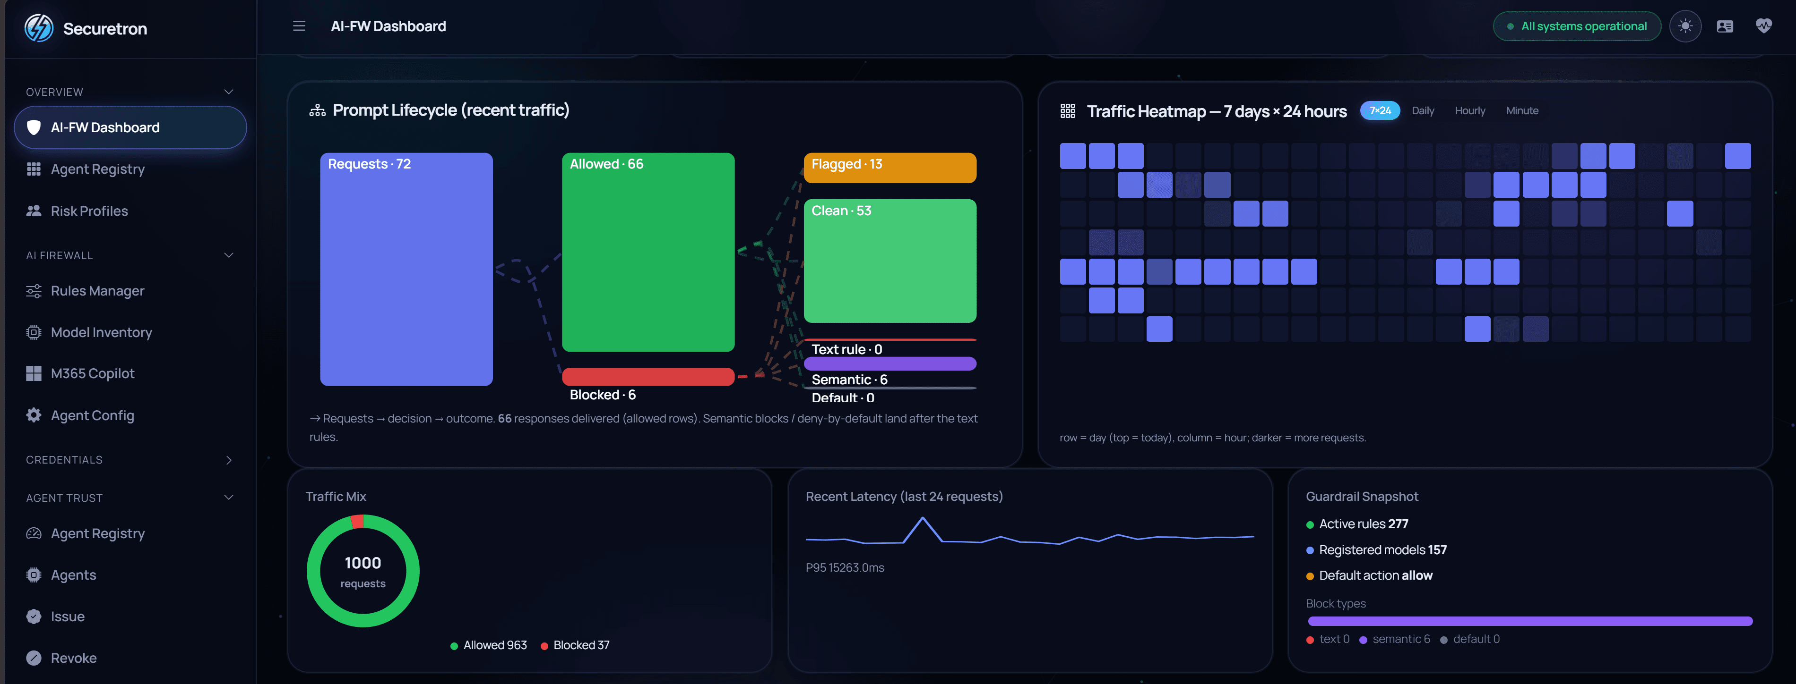Image resolution: width=1796 pixels, height=684 pixels.
Task: Click Active rules 277 entry
Action: pos(1357,524)
